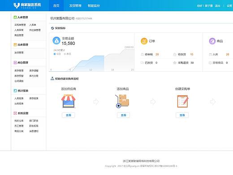Click the flow chart icon beside 初始创建采购单流程
This screenshot has width=233, height=175.
[x=52, y=79]
